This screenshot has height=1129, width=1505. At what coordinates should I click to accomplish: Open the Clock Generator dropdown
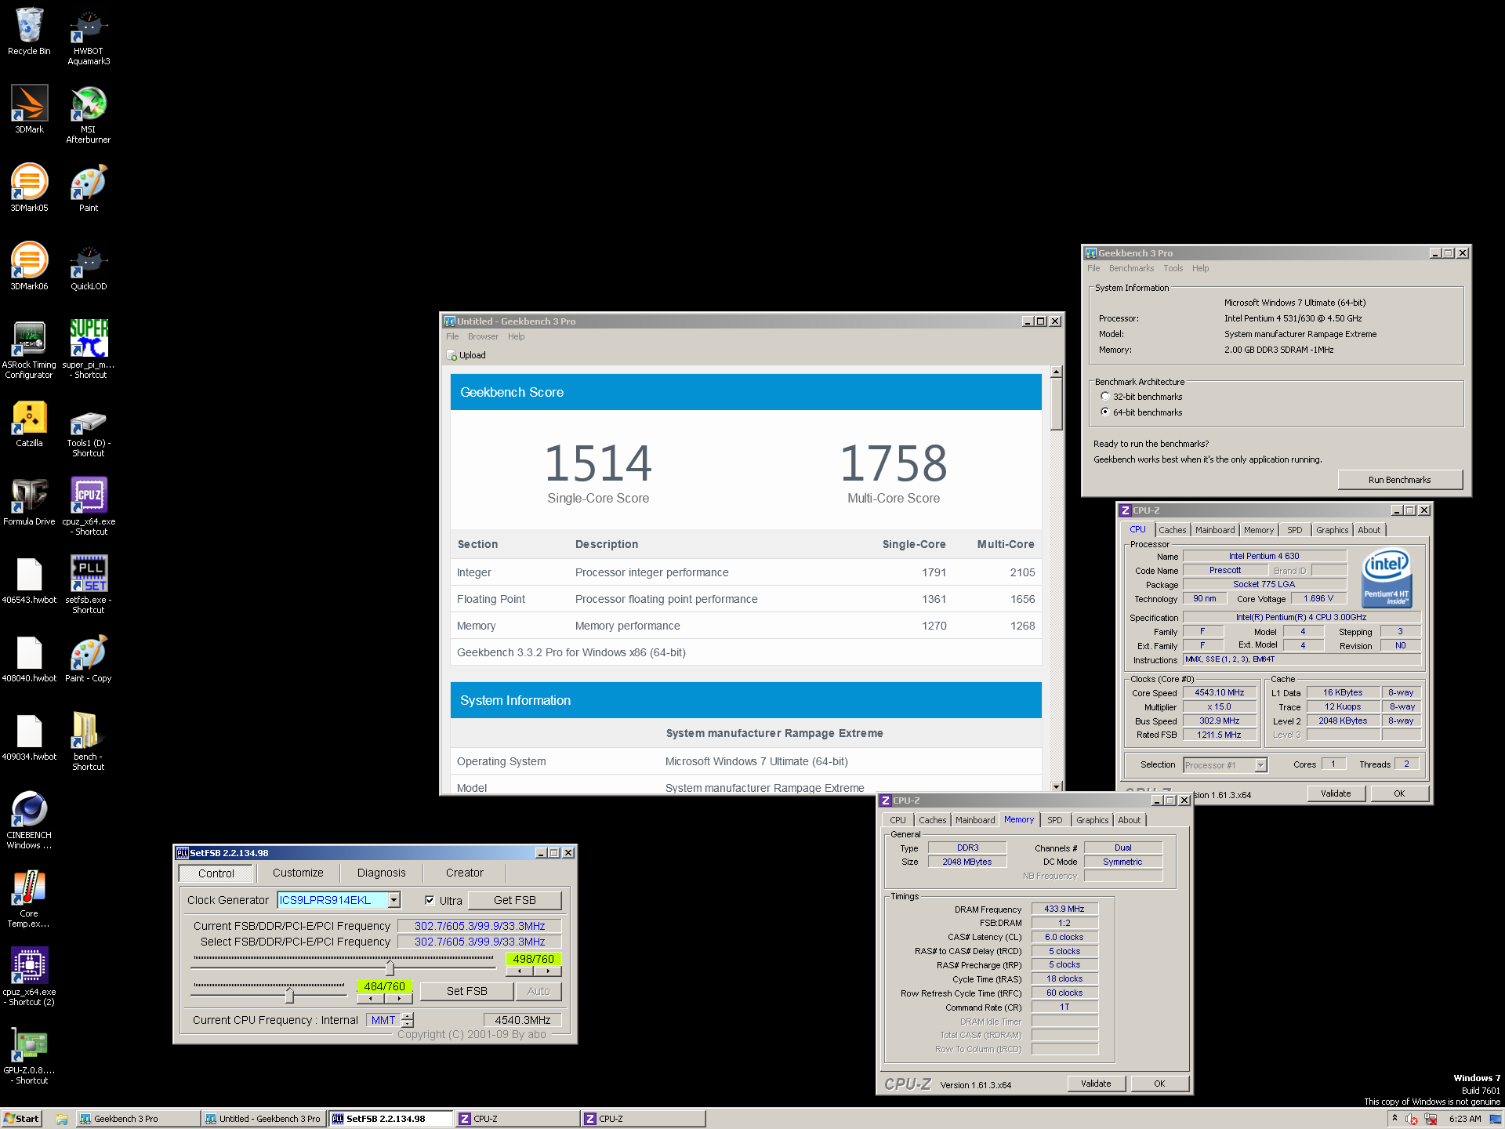point(394,900)
